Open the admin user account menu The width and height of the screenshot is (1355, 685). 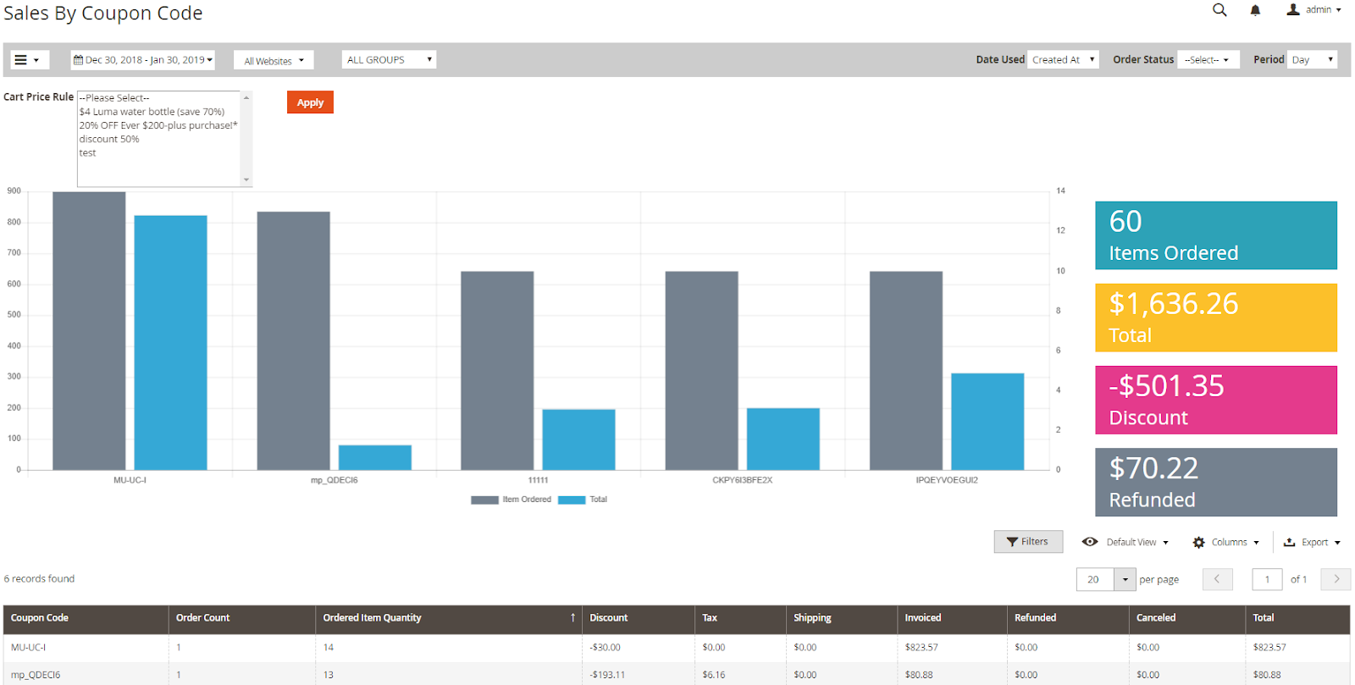click(x=1314, y=10)
